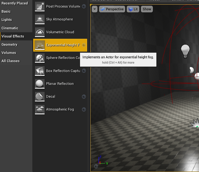Screen dimensions: 199x172
Task: Select the Post Process Volume label
Action: [63, 6]
